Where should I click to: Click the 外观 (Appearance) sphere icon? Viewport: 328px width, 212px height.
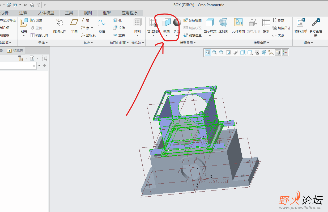[177, 22]
